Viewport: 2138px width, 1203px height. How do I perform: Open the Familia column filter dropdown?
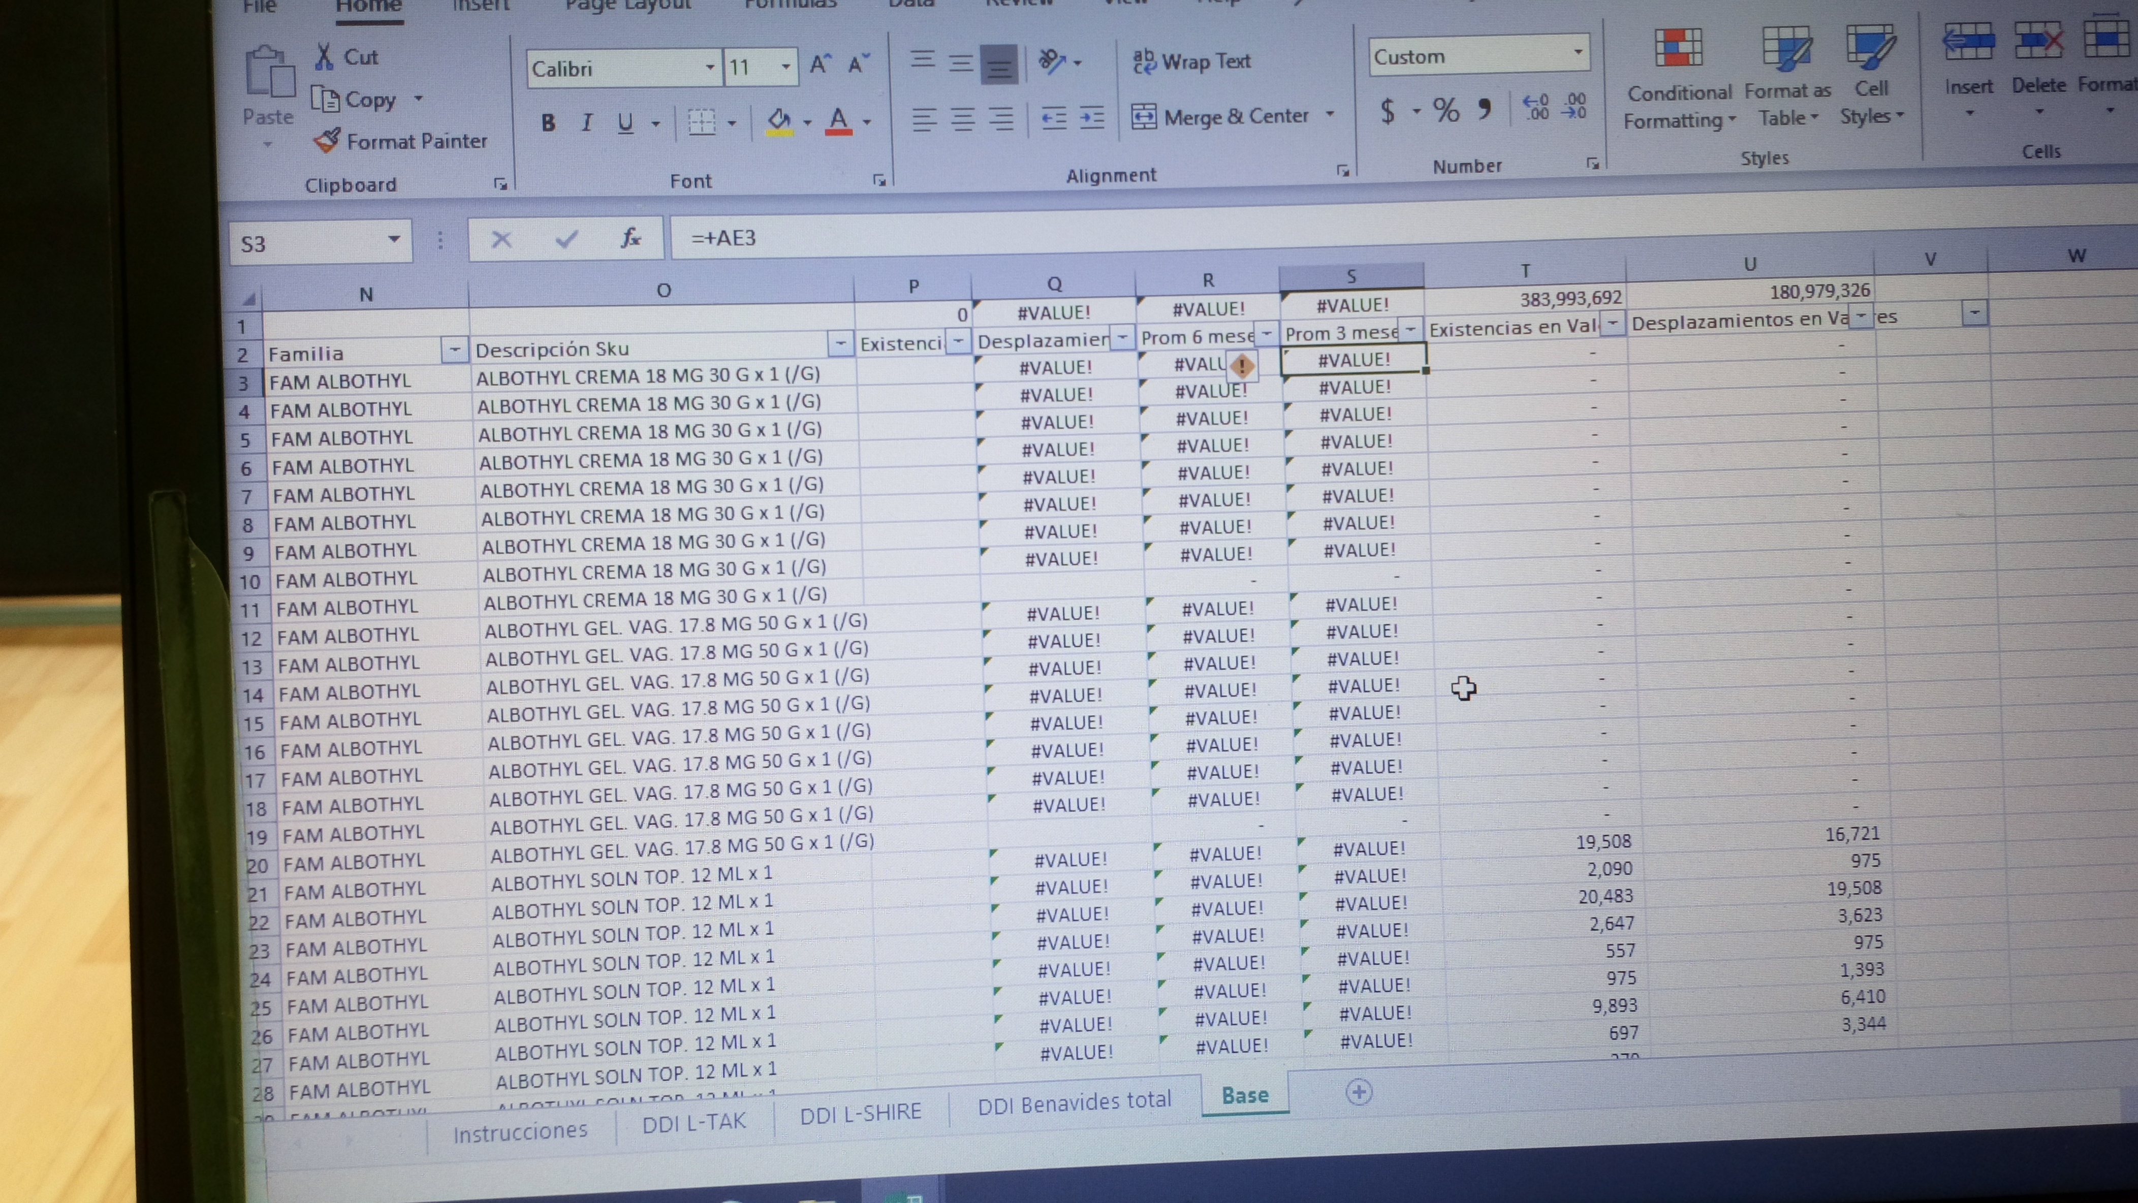pos(454,351)
